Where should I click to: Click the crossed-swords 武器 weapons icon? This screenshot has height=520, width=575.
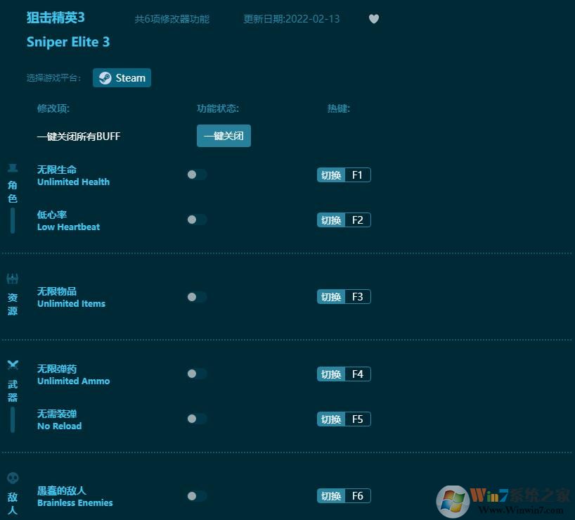(x=13, y=365)
